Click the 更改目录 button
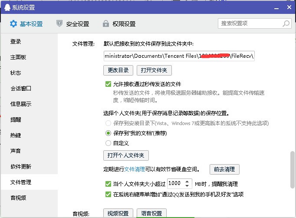The height and width of the screenshot is (218, 296). pos(118,70)
